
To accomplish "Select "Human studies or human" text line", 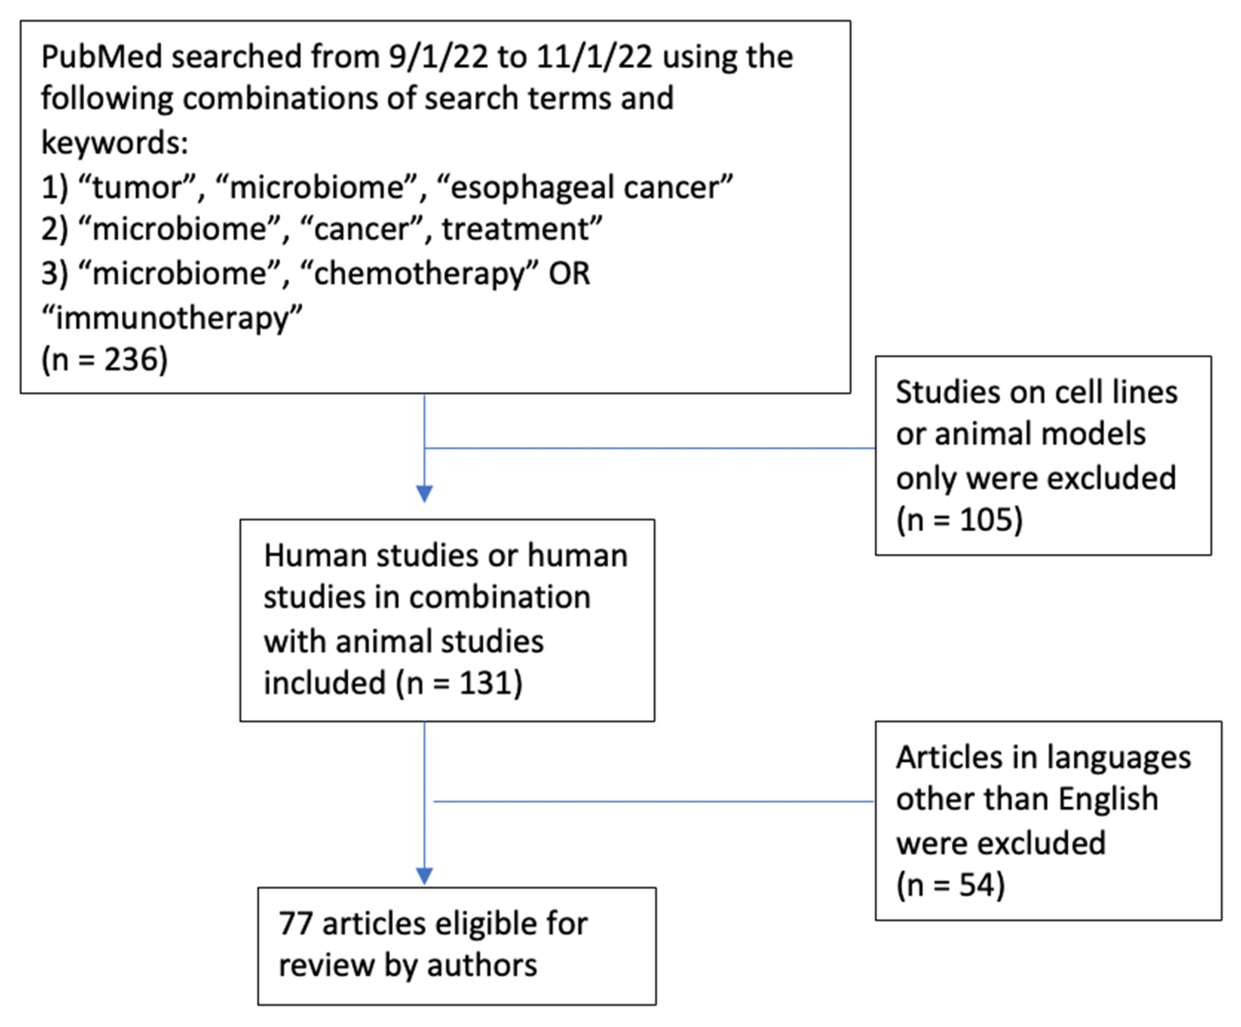I will (x=446, y=556).
